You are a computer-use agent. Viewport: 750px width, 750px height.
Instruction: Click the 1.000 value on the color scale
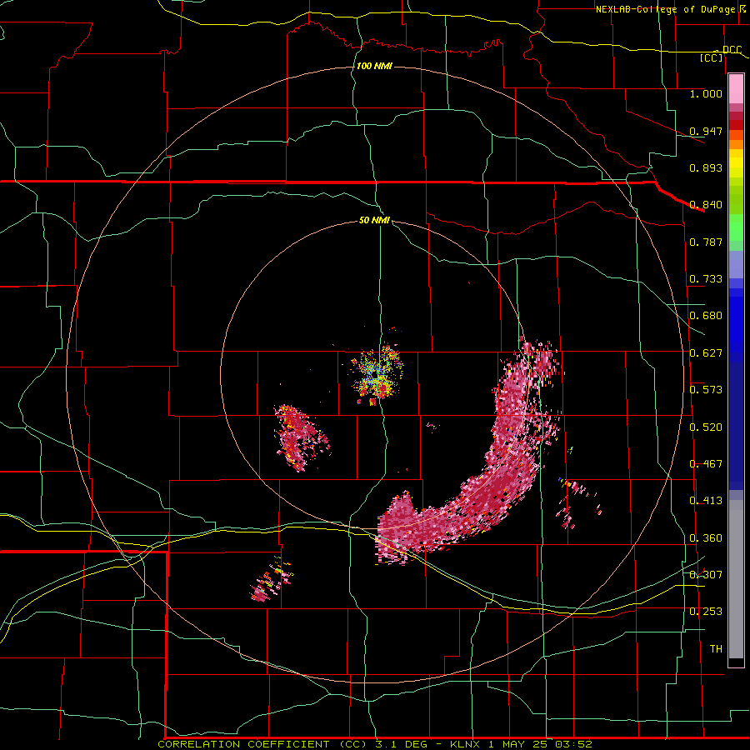706,93
